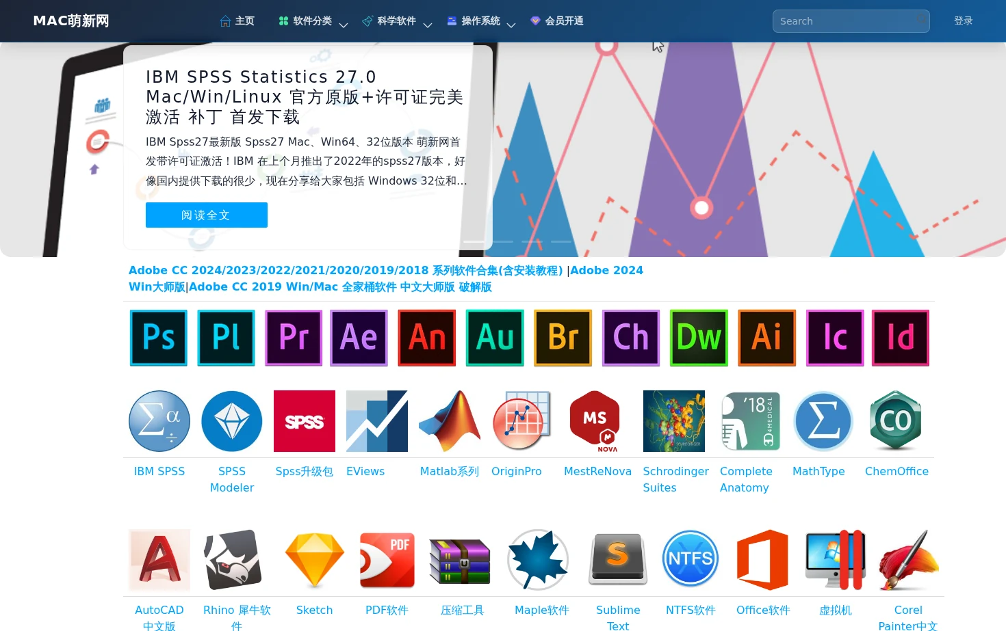
Task: Open the Dreamweaver (Dw) icon
Action: pos(699,338)
